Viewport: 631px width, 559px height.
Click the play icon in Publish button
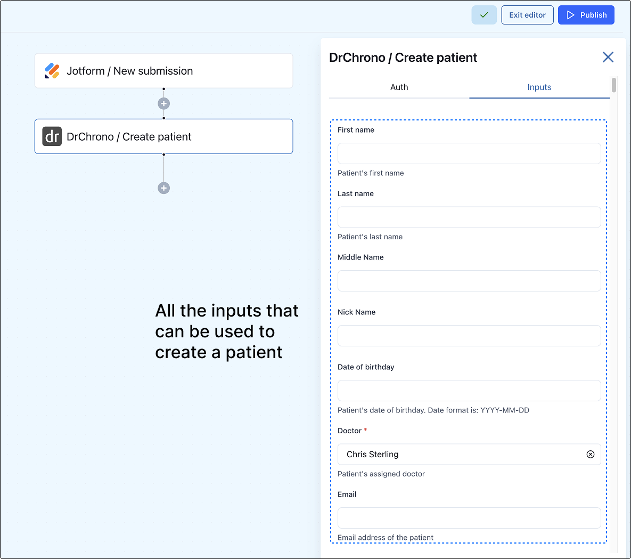point(570,15)
